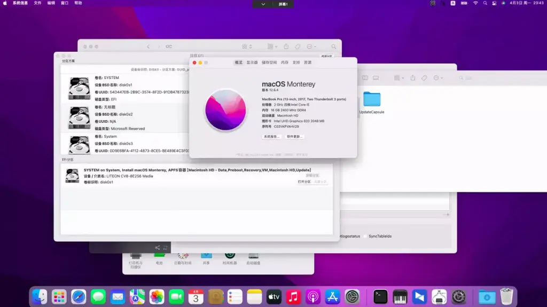Image resolution: width=547 pixels, height=307 pixels.
Task: Click the plus button below the list
Action: click(448, 215)
